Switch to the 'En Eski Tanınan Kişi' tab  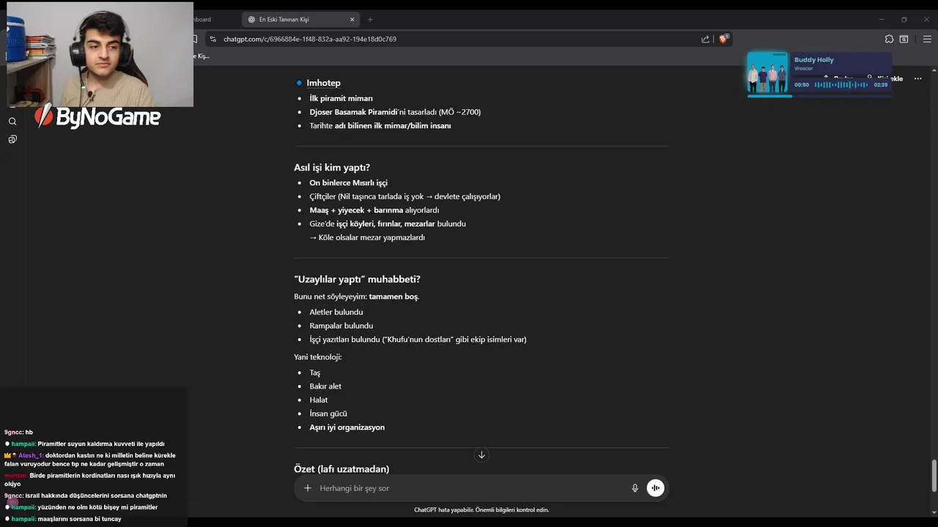point(293,20)
